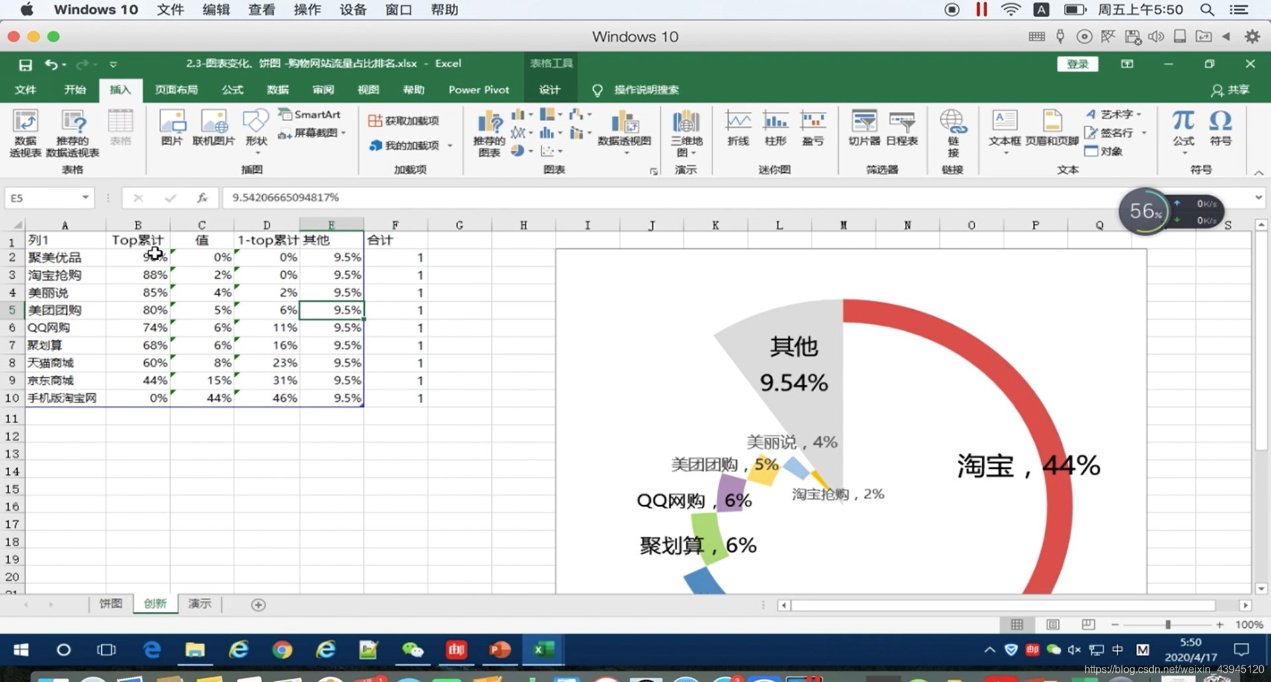Click the Slicer (切片器) icon
Screen dimensions: 1271x682
click(865, 128)
